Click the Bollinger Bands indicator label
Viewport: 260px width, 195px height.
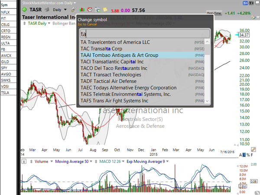64,23
